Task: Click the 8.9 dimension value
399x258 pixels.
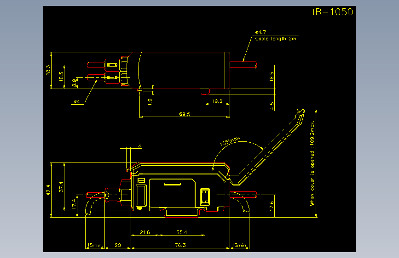Action: [74, 83]
